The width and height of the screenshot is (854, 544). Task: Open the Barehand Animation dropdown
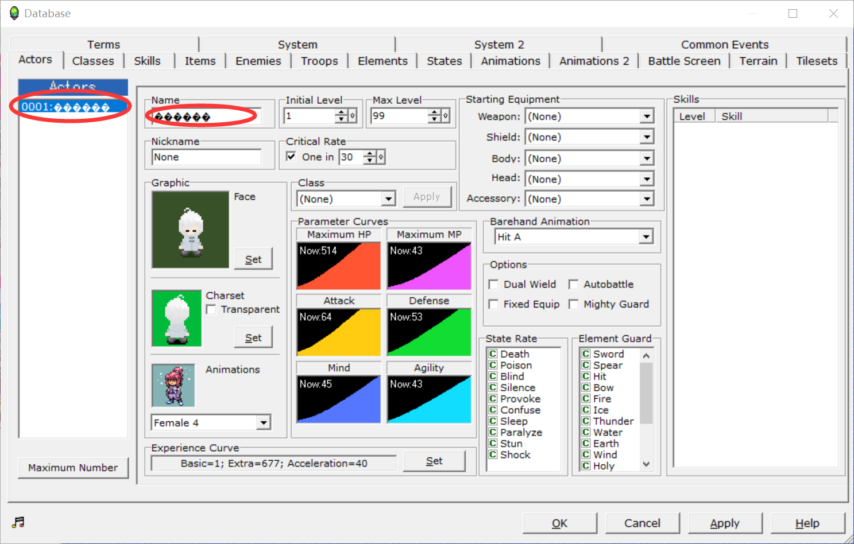point(646,236)
